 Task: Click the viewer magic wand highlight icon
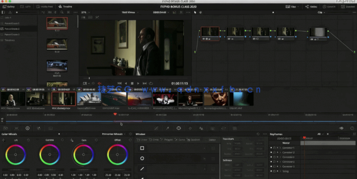[97, 17]
